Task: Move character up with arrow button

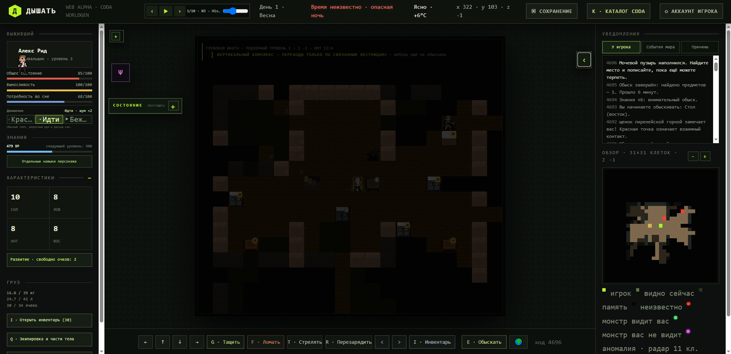Action: click(x=163, y=342)
